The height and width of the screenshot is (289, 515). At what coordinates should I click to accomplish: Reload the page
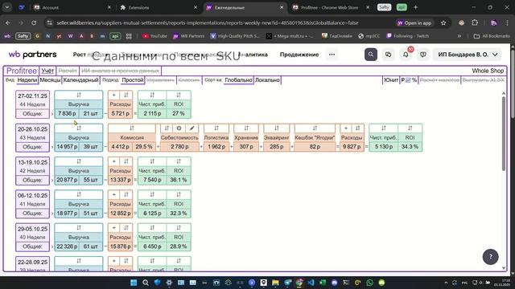[x=34, y=23]
